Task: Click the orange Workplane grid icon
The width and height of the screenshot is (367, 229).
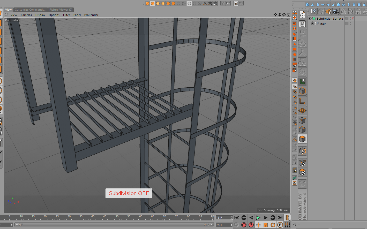Action: tap(302, 111)
